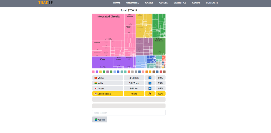The width and height of the screenshot is (271, 133).
Task: Select the purple legend color swatch
Action: tap(97, 72)
